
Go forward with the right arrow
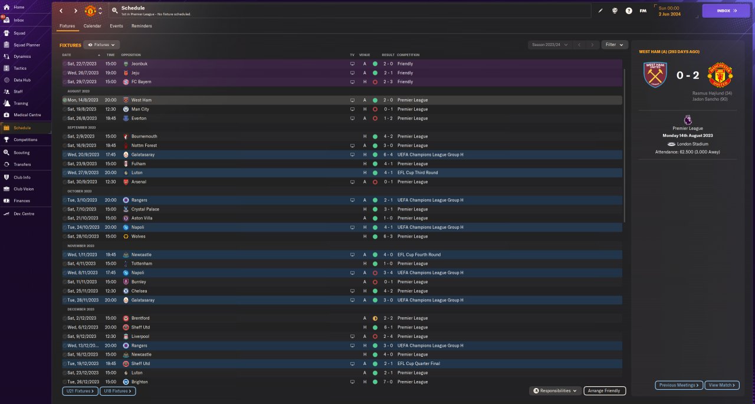click(x=75, y=11)
